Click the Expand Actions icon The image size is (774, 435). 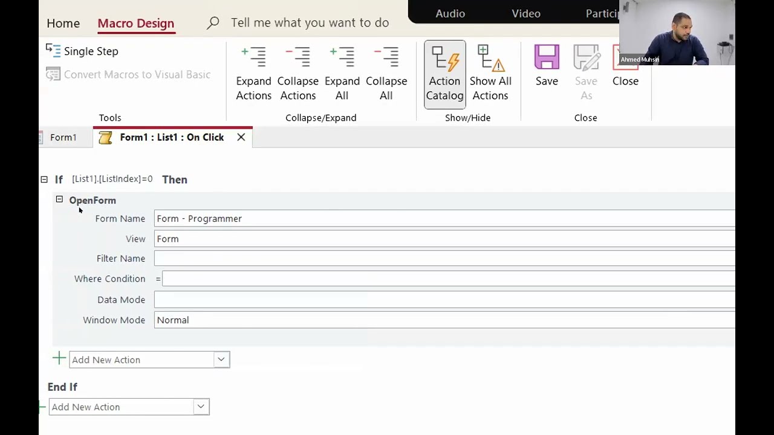click(x=253, y=57)
